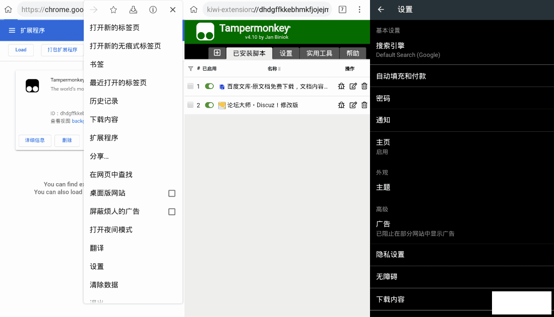
Task: Open page info circle icon
Action: (x=153, y=10)
